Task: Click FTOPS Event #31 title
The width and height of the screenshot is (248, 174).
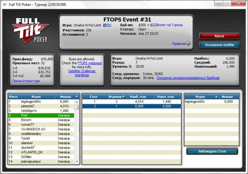Action: coord(127,20)
